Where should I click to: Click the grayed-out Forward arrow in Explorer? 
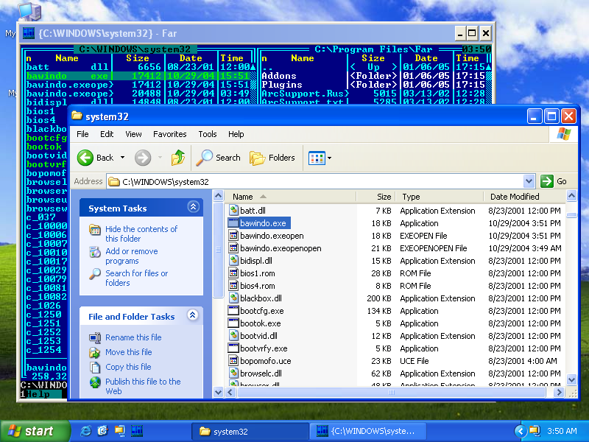pos(143,158)
